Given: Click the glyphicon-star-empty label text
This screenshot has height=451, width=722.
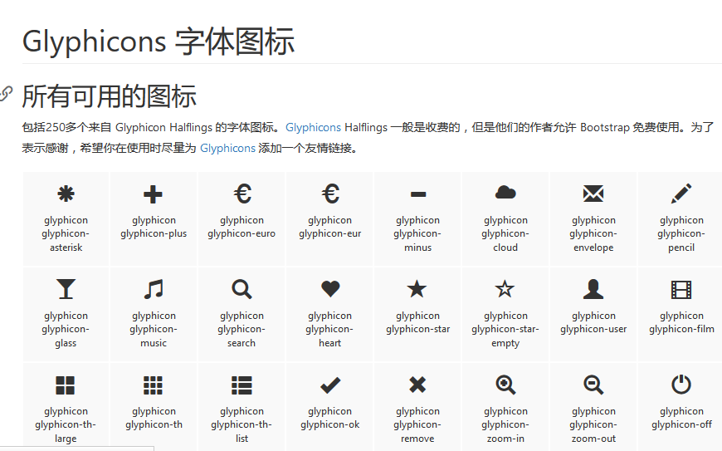Looking at the screenshot, I should (x=505, y=329).
